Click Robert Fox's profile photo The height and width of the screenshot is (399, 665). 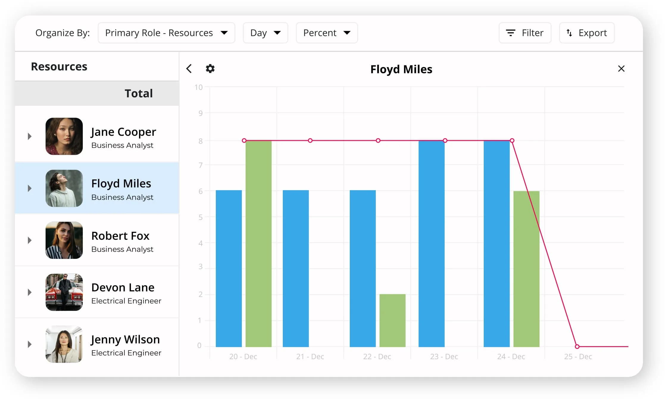tap(64, 240)
